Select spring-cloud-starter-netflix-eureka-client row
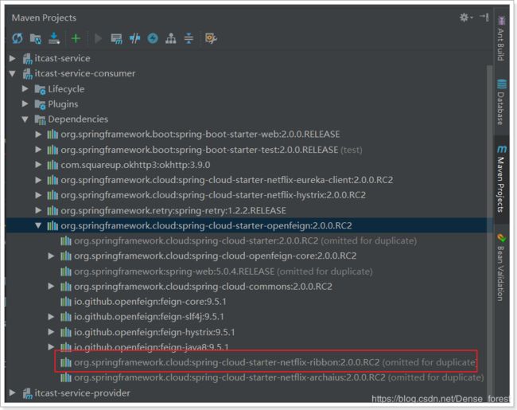Screen dimensions: 517x410 pos(246,180)
